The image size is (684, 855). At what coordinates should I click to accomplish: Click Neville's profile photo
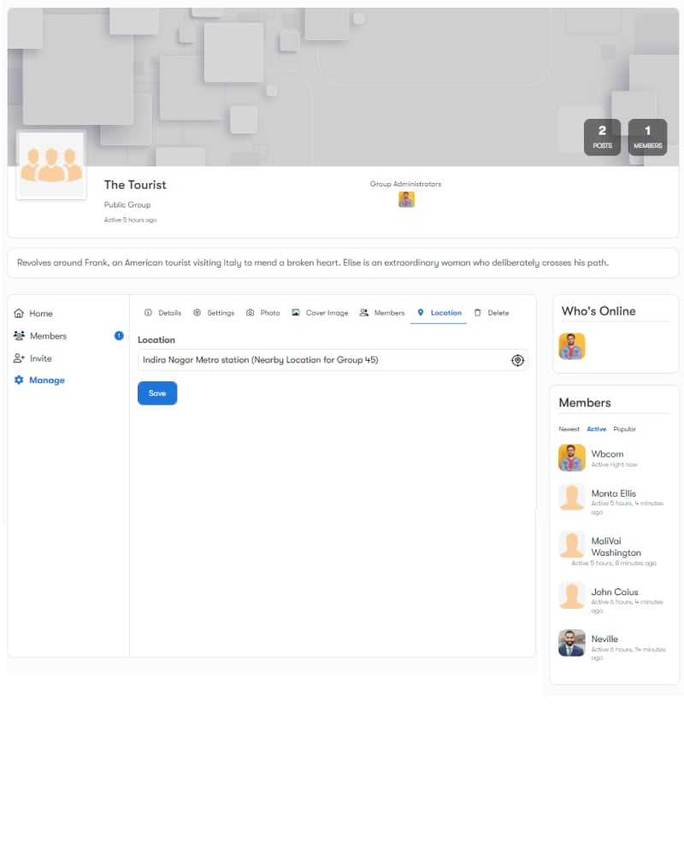pyautogui.click(x=572, y=643)
